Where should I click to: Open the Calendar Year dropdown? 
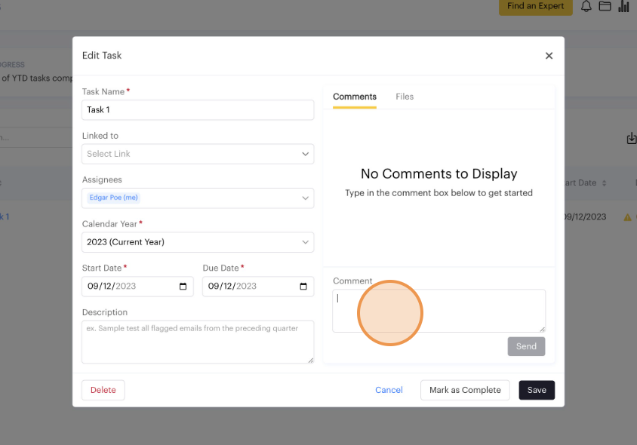[x=198, y=242]
